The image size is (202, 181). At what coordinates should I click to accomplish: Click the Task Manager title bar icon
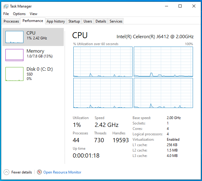tap(6, 6)
